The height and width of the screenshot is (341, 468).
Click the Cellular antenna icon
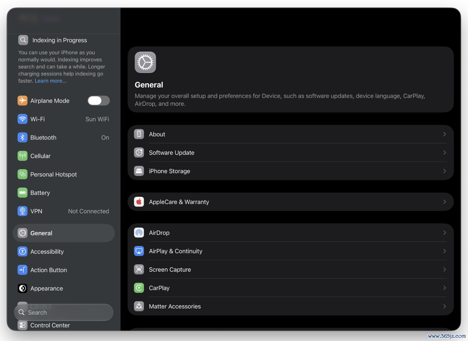[x=22, y=156]
